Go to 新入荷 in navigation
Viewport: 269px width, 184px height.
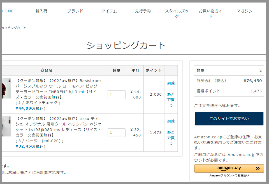(41, 11)
